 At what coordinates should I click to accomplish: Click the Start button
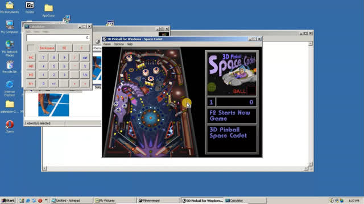(8, 201)
